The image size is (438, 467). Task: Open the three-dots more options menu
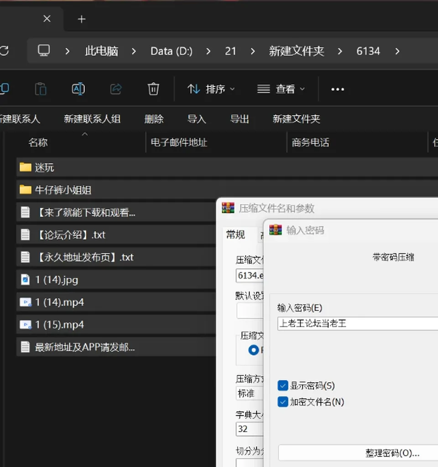pyautogui.click(x=338, y=89)
